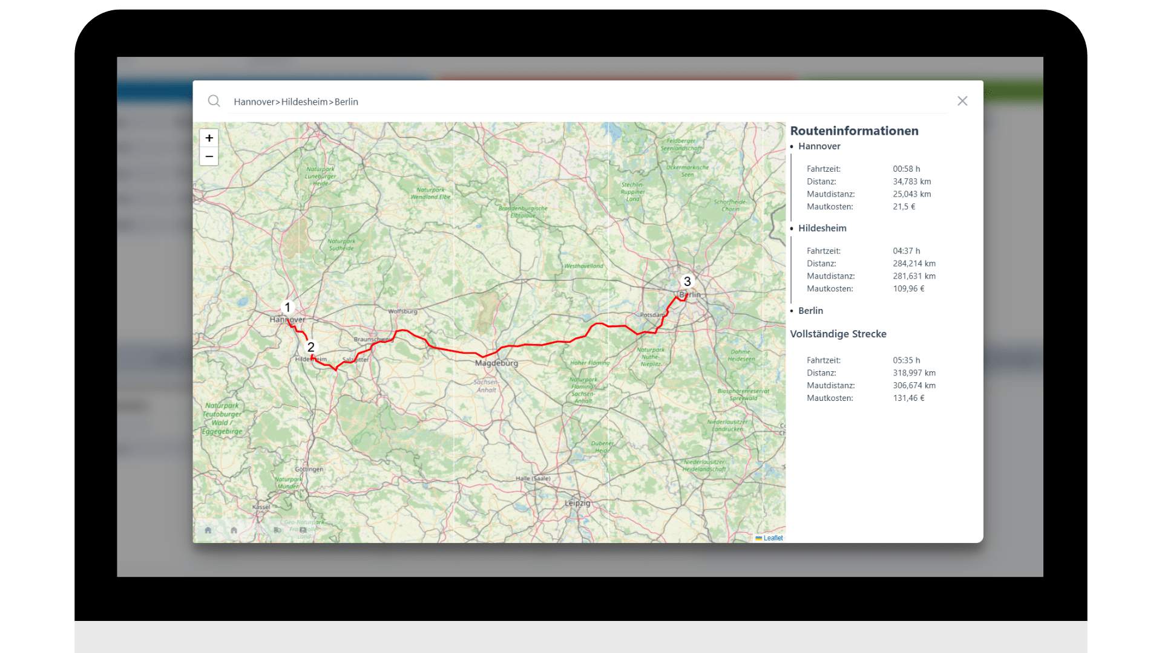This screenshot has height=653, width=1162.
Task: Click the route input Hannover>Hildesheim>Berlin
Action: [x=296, y=102]
